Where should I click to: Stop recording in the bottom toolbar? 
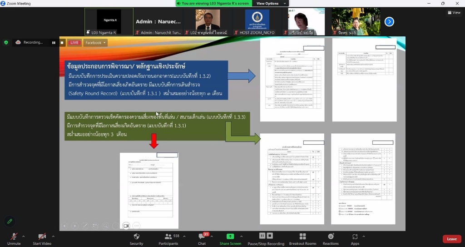(270, 236)
